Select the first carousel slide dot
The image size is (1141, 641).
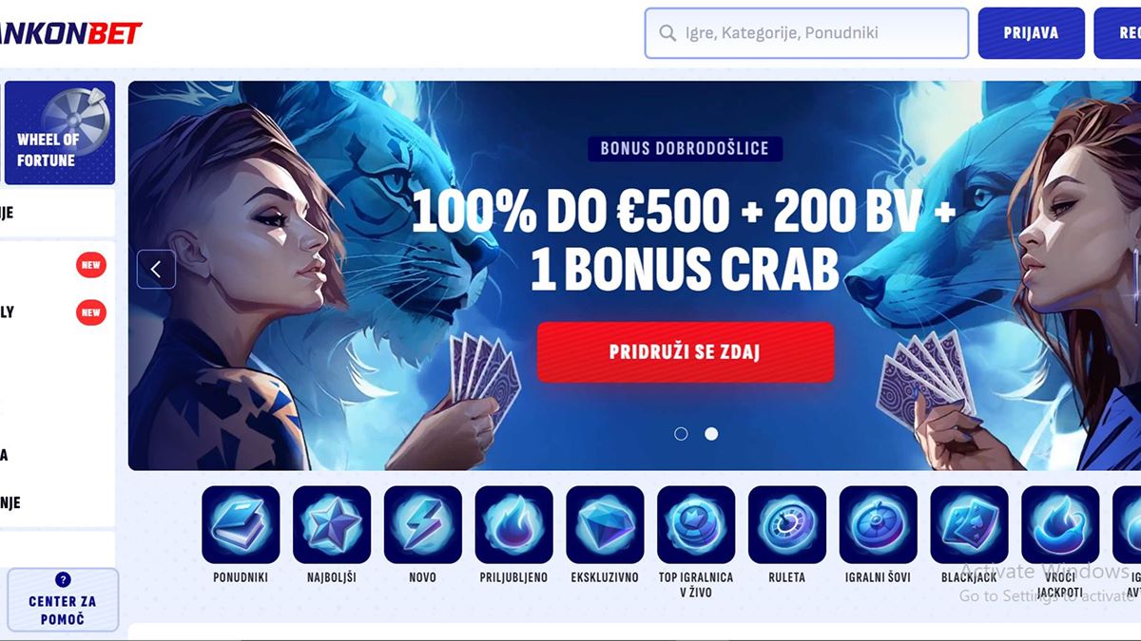point(681,433)
